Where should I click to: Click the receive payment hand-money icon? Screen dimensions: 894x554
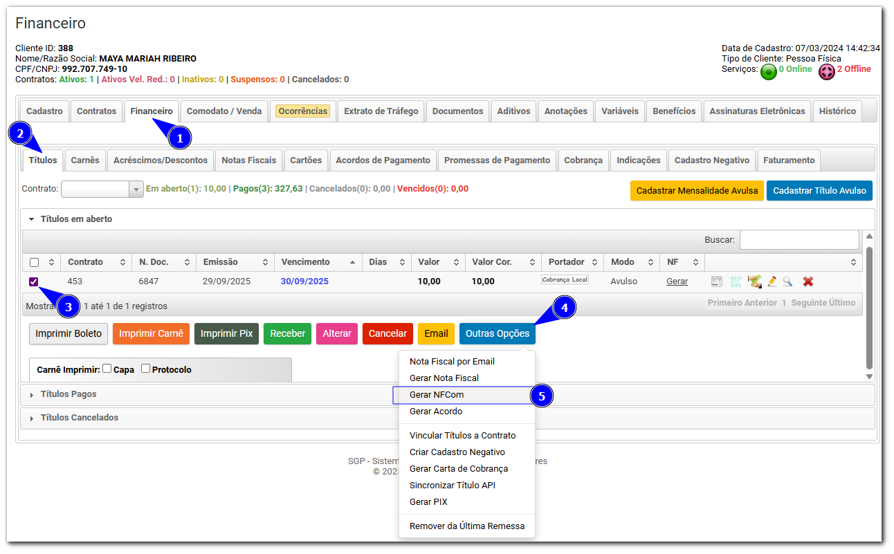(x=754, y=281)
